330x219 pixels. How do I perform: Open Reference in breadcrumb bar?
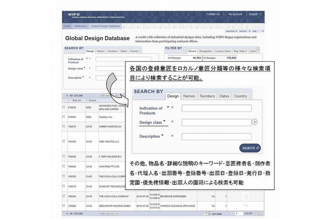[80, 26]
